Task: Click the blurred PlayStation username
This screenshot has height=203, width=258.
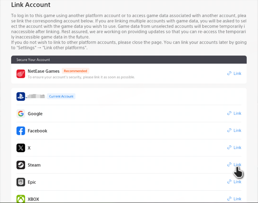Action: (x=35, y=96)
